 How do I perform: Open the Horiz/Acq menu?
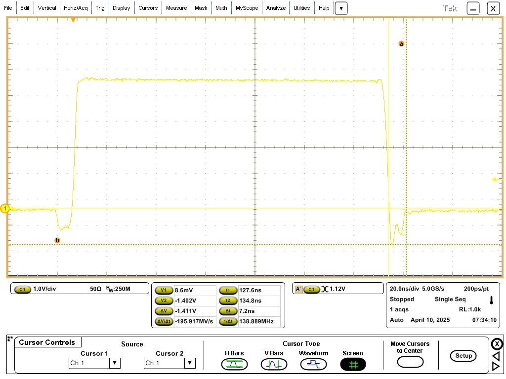click(76, 8)
